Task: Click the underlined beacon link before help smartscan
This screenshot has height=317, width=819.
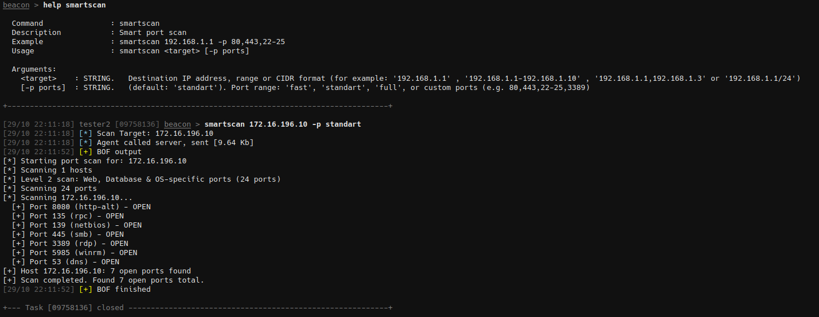Action: click(x=16, y=5)
